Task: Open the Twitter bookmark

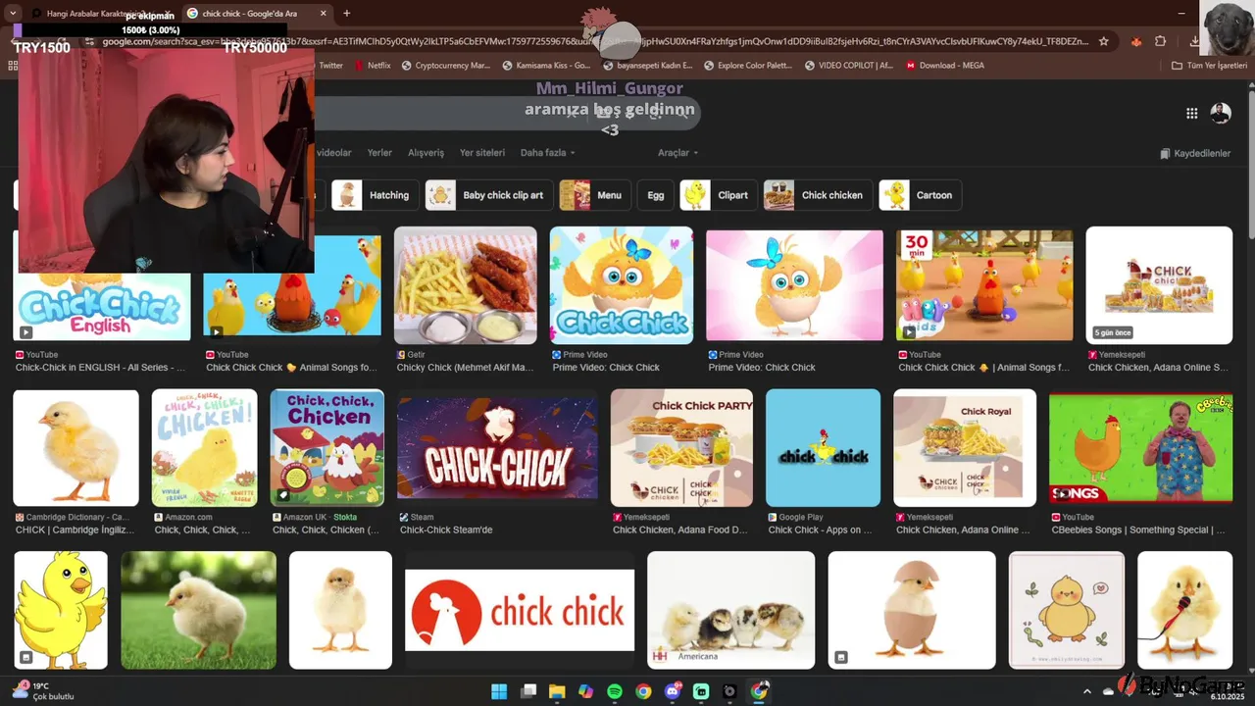Action: 330,66
